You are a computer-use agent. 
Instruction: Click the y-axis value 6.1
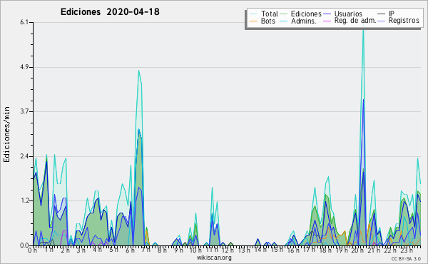click(24, 22)
